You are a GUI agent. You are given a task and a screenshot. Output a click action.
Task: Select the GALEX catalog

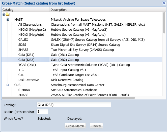(23, 39)
